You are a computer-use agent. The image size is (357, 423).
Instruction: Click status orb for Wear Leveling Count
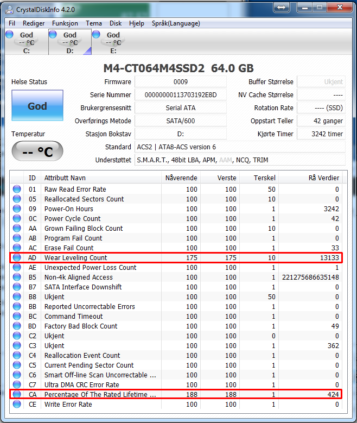point(17,257)
